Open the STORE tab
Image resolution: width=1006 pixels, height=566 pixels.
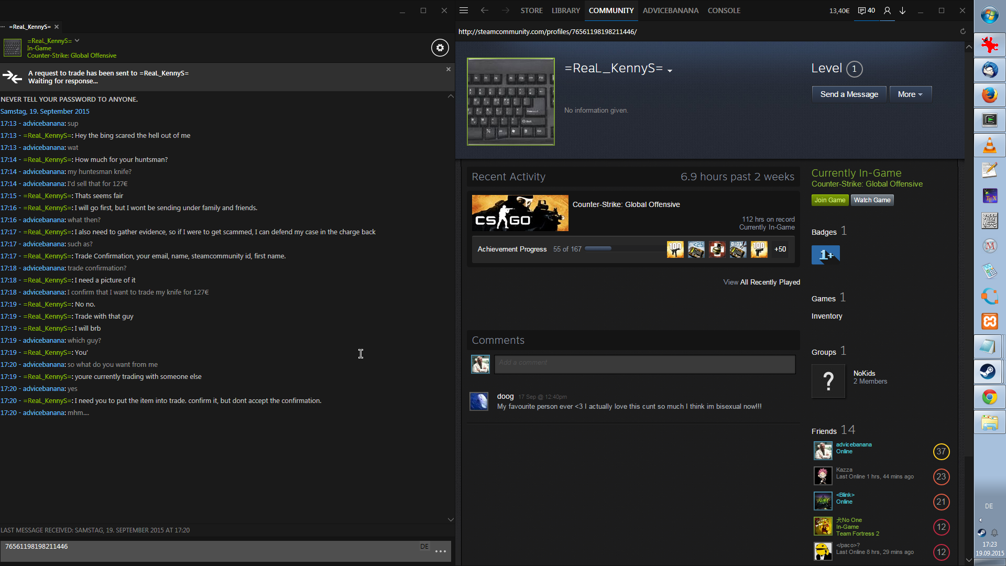pyautogui.click(x=531, y=10)
